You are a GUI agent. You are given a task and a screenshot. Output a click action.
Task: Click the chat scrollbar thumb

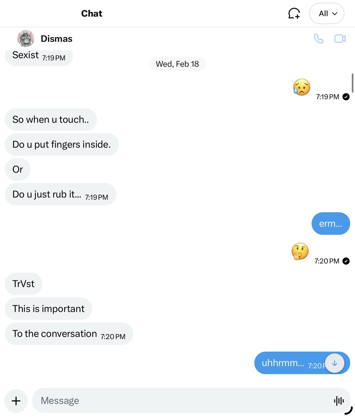[352, 83]
